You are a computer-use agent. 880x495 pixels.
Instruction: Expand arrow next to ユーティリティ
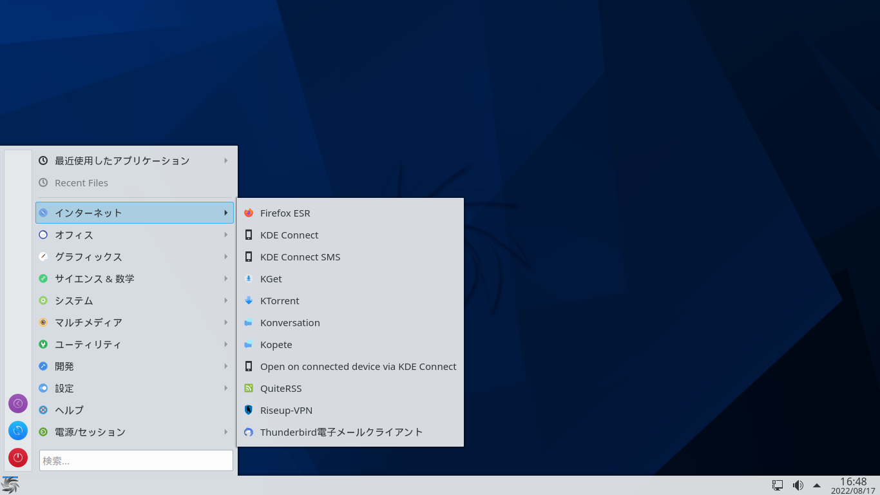[225, 345]
